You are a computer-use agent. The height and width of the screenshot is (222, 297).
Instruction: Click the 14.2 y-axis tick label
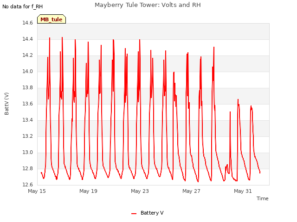[x=28, y=55]
